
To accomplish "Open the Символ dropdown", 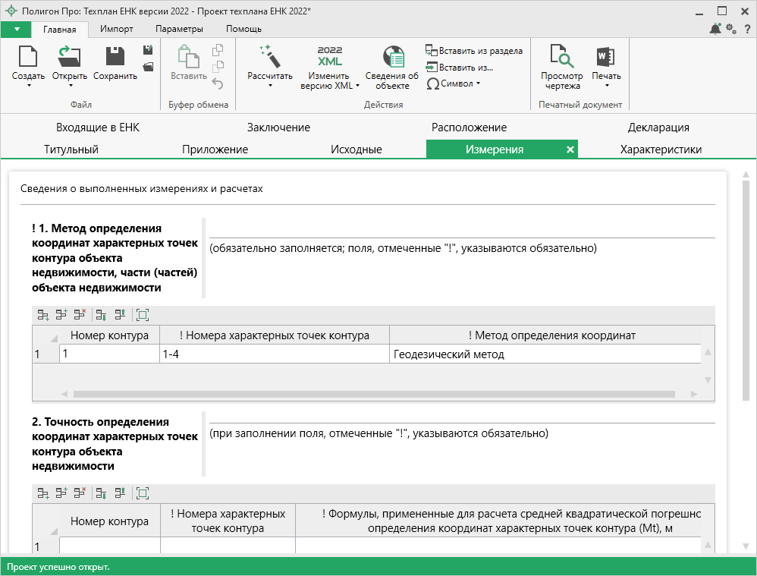I will tap(454, 83).
